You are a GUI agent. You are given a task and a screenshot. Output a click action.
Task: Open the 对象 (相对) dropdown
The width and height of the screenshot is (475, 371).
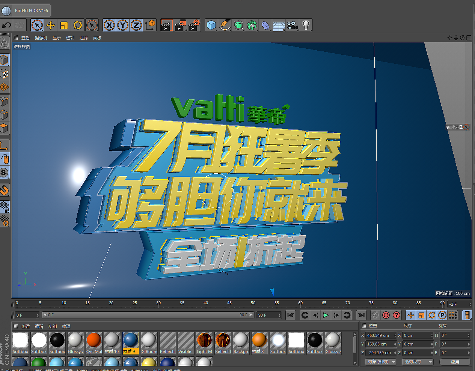(x=381, y=362)
